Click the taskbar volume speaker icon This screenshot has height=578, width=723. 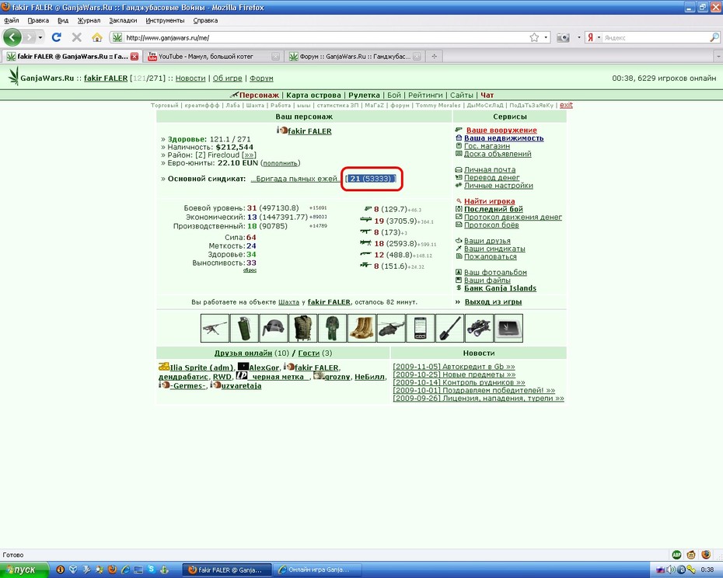coord(670,569)
